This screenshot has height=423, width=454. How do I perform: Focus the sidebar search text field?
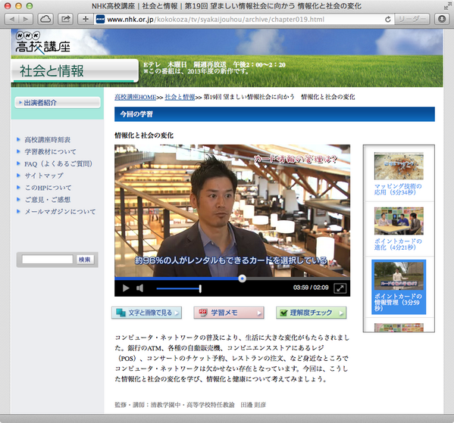[x=48, y=260]
